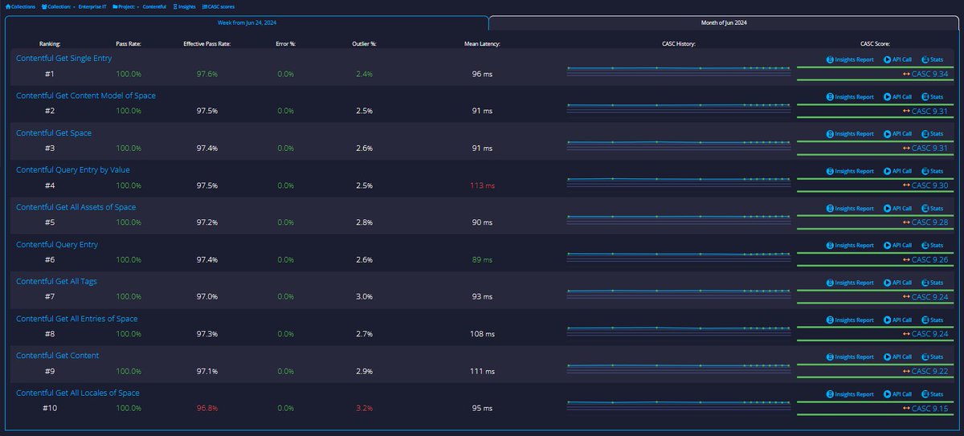Click the 3.2% outlier value
This screenshot has width=964, height=436.
tap(364, 409)
